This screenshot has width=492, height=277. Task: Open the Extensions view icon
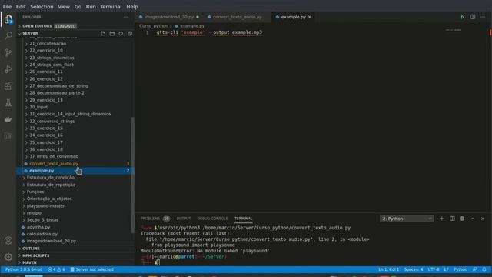tap(8, 85)
